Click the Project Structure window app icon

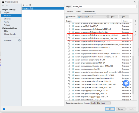(x=3, y=2)
